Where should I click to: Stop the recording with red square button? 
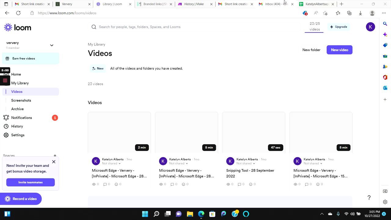(5, 81)
